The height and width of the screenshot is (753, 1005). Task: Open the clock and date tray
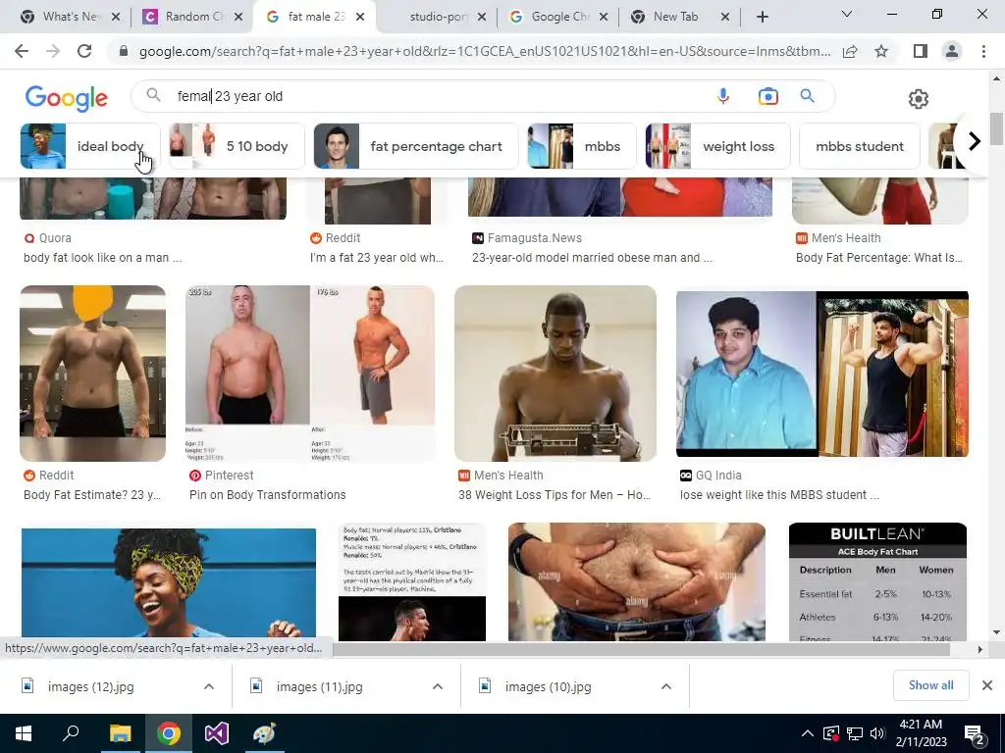(921, 733)
